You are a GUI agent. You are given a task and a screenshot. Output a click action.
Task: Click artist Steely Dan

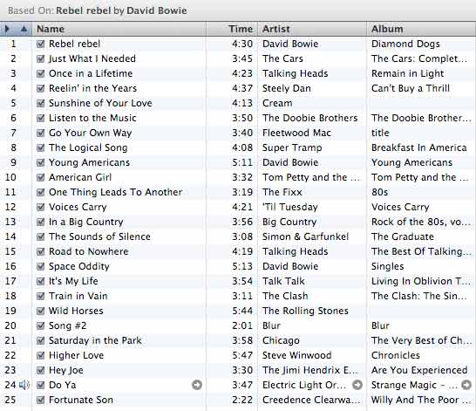[287, 88]
